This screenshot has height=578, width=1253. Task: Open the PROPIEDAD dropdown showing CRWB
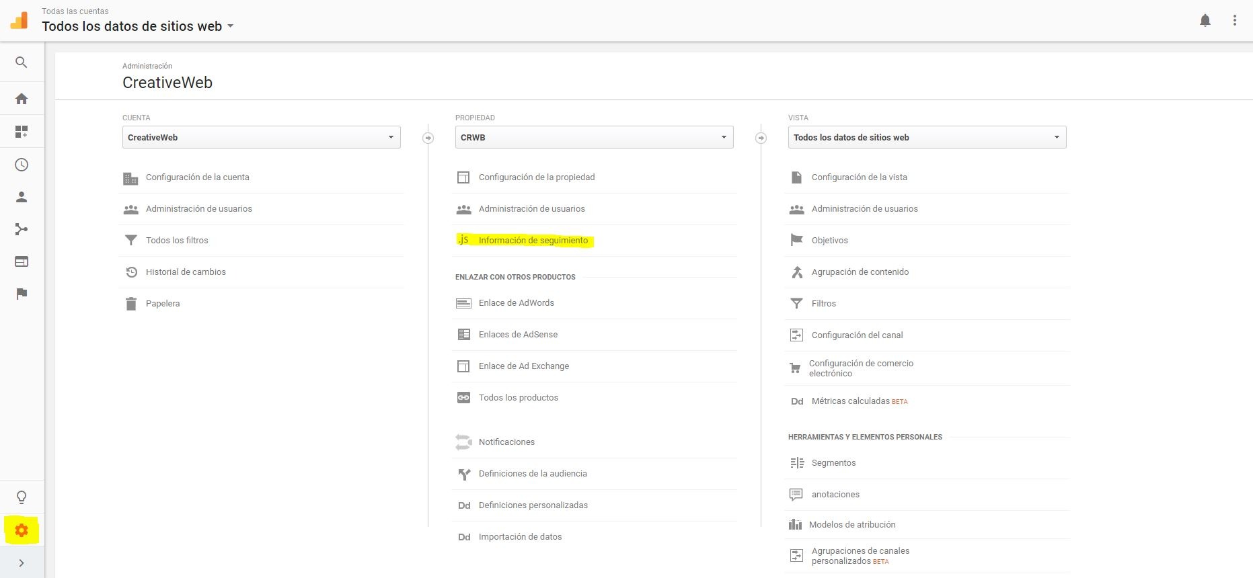click(x=595, y=137)
